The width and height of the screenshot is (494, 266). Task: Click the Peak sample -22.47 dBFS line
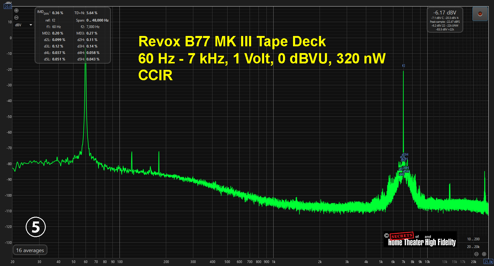click(x=445, y=22)
